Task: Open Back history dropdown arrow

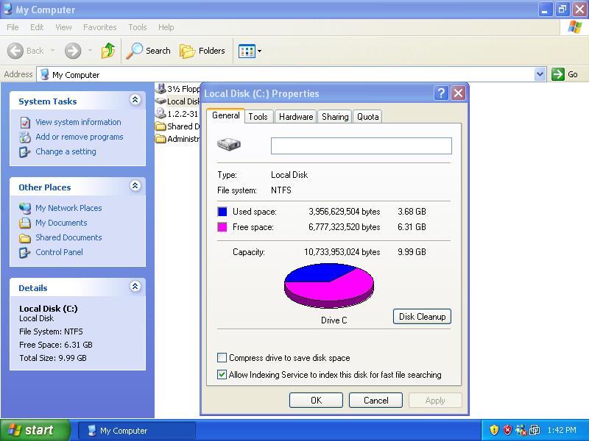Action: coord(52,50)
